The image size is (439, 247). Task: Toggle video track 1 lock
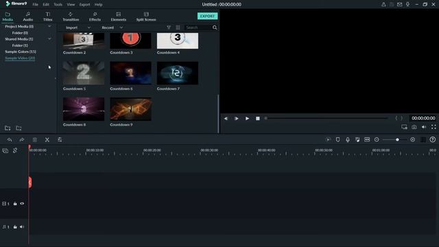[x=15, y=204]
